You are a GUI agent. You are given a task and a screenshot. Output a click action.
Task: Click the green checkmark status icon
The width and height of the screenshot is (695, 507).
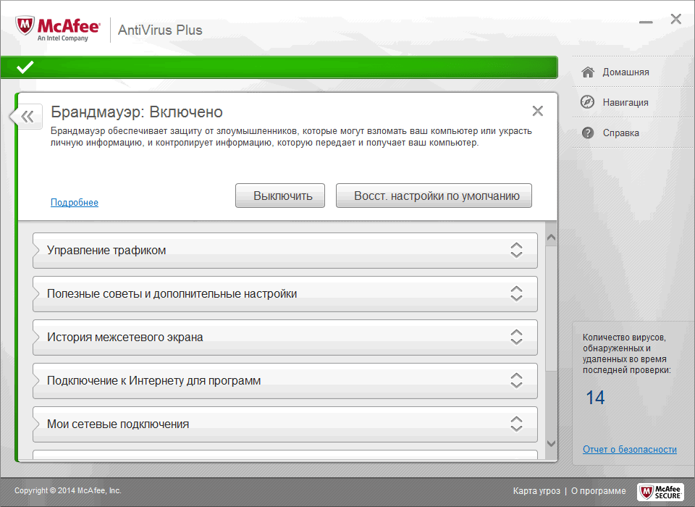click(25, 67)
